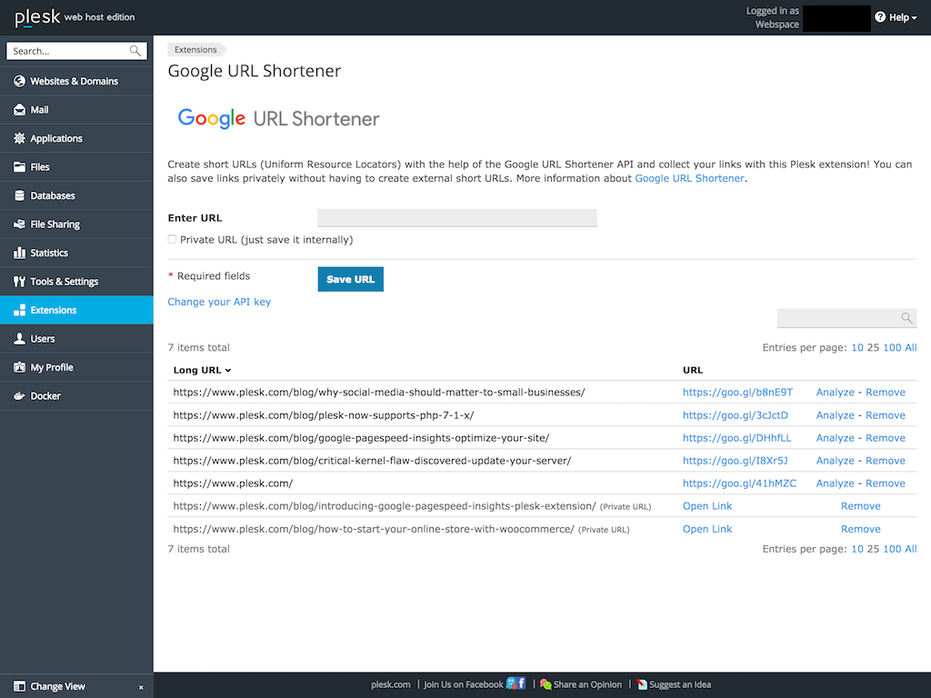
Task: Set top entries per page to 100
Action: (x=892, y=348)
